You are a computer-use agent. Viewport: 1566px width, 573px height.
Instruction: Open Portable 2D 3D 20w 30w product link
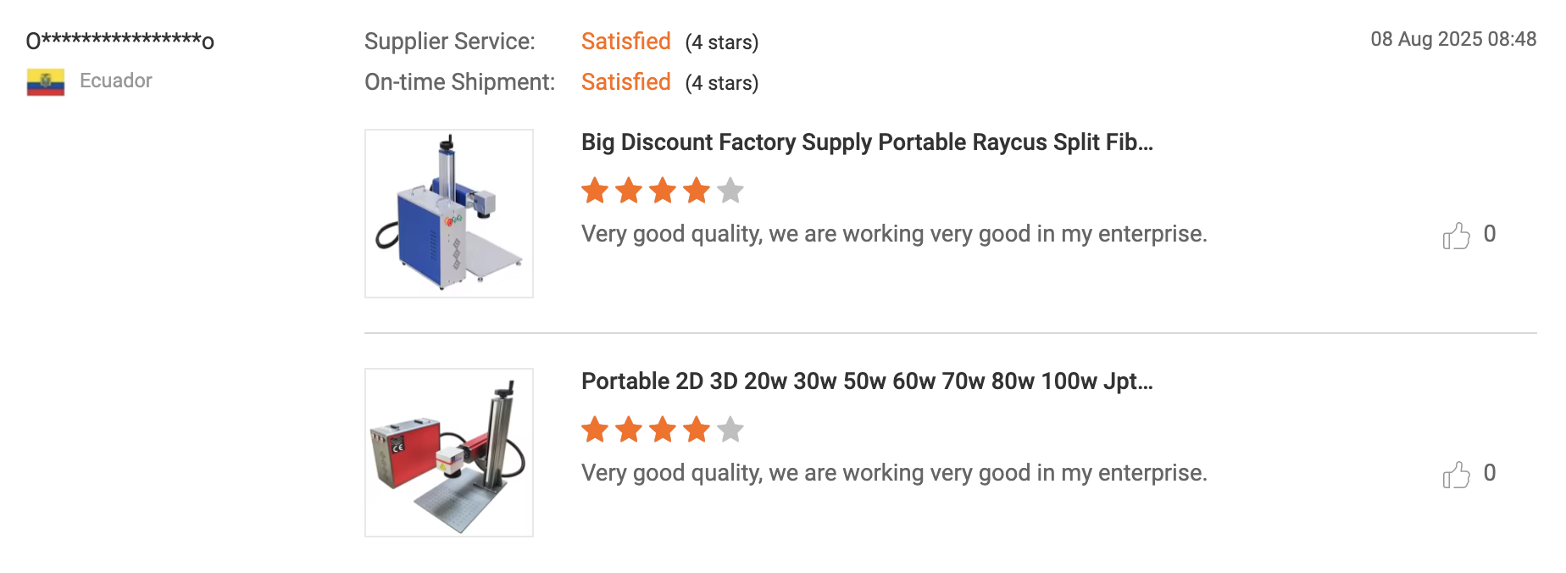click(867, 381)
